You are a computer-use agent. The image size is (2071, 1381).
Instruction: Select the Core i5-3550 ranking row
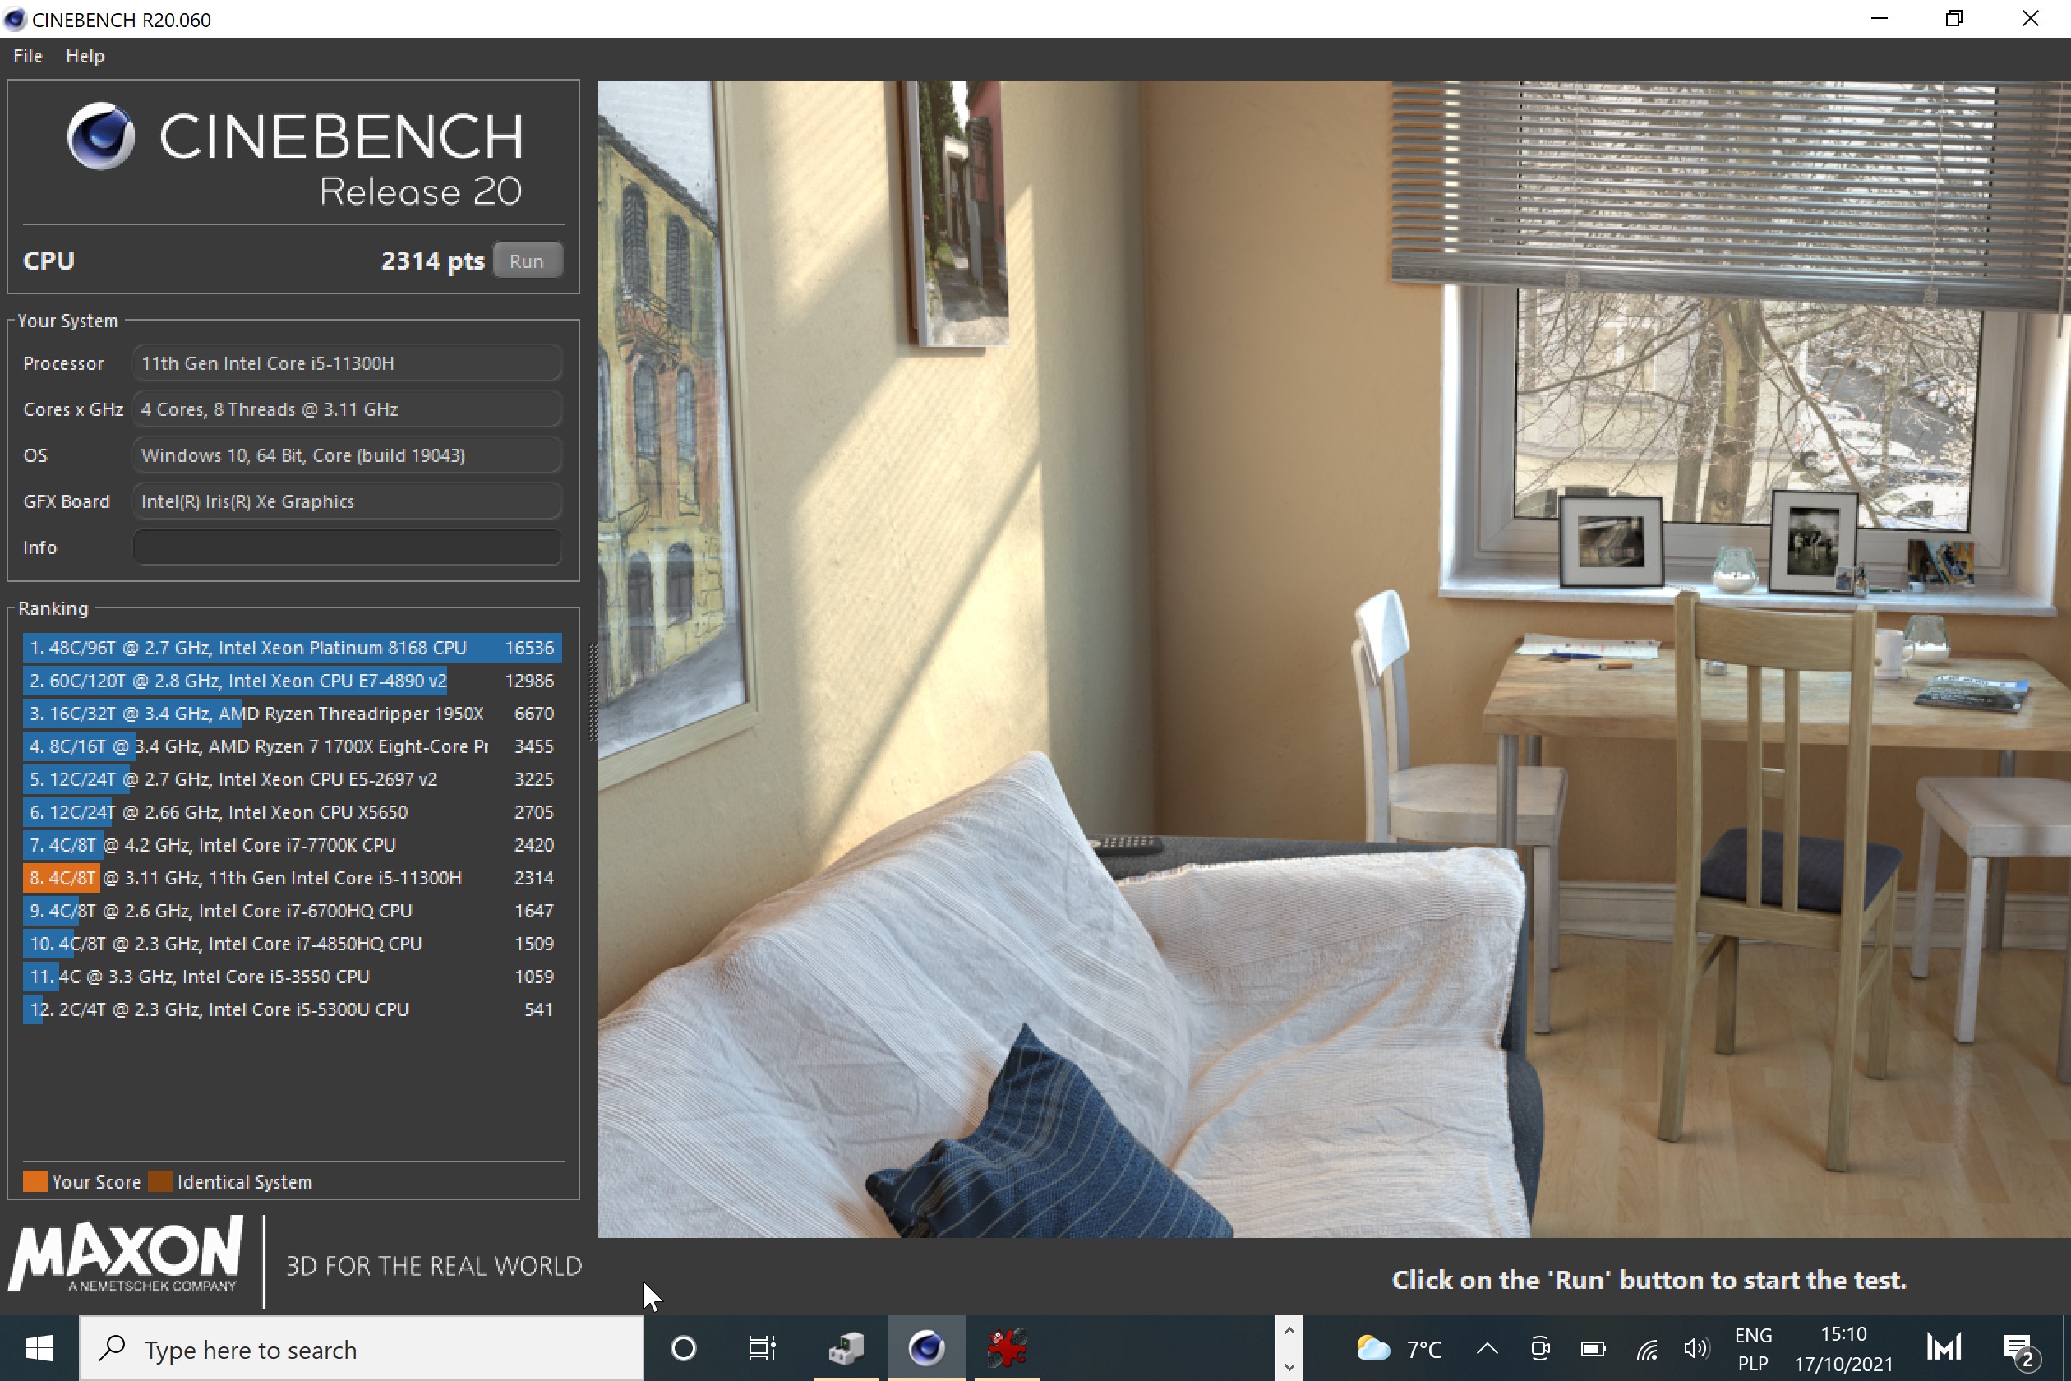pos(293,977)
